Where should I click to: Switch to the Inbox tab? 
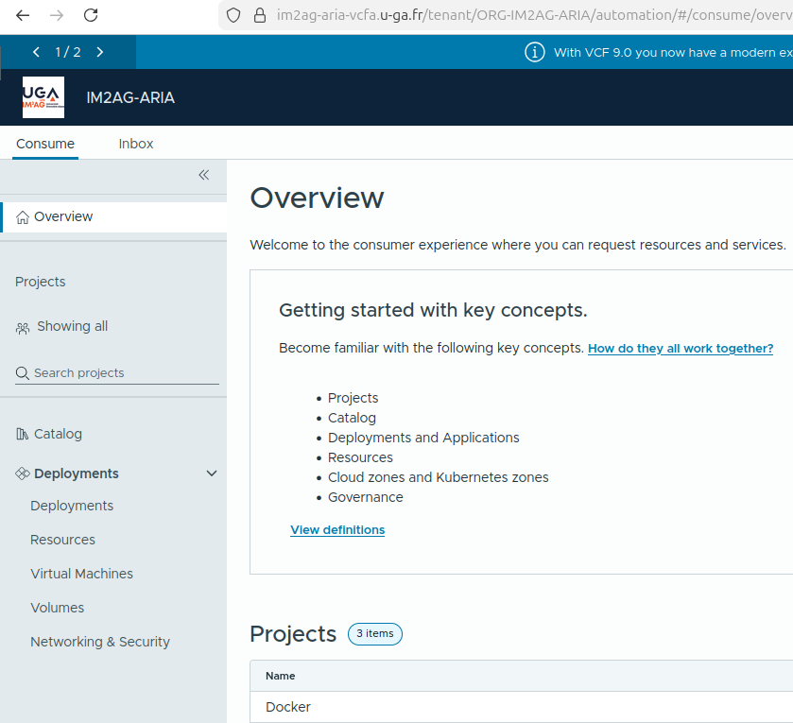pos(135,144)
